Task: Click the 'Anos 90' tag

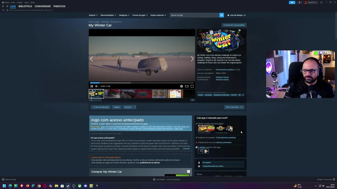Action: [234, 95]
